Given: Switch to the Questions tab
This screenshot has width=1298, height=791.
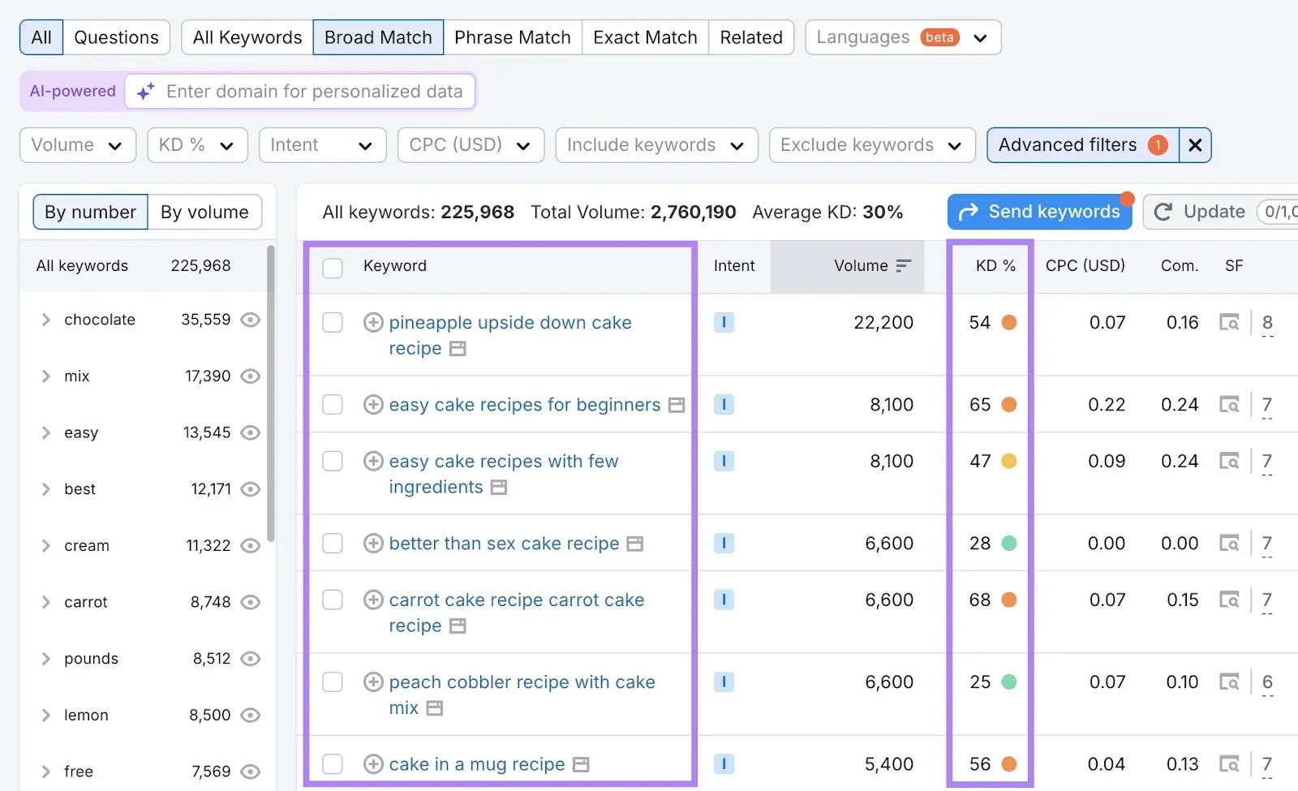Looking at the screenshot, I should point(117,37).
